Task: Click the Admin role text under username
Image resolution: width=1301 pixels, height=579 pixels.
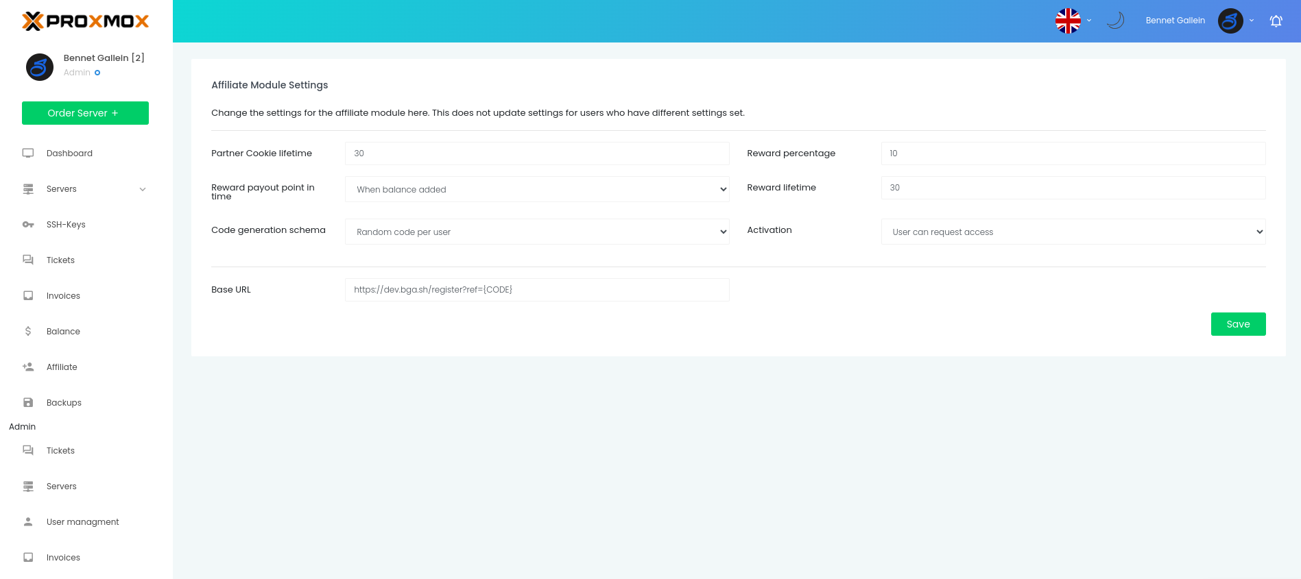Action: [x=77, y=73]
